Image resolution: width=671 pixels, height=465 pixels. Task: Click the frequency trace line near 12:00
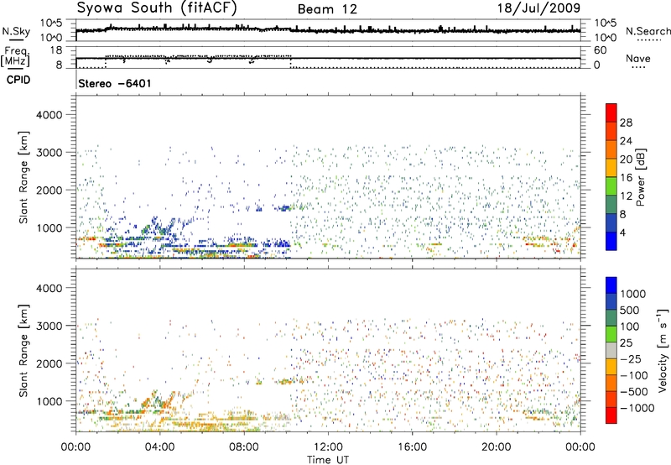[328, 58]
